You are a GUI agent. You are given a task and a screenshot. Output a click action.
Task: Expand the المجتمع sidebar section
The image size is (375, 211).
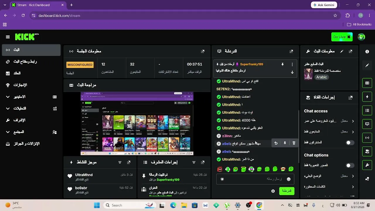(x=31, y=132)
